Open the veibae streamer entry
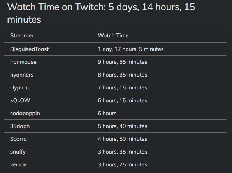Screen dimensions: 232x173 19,165
